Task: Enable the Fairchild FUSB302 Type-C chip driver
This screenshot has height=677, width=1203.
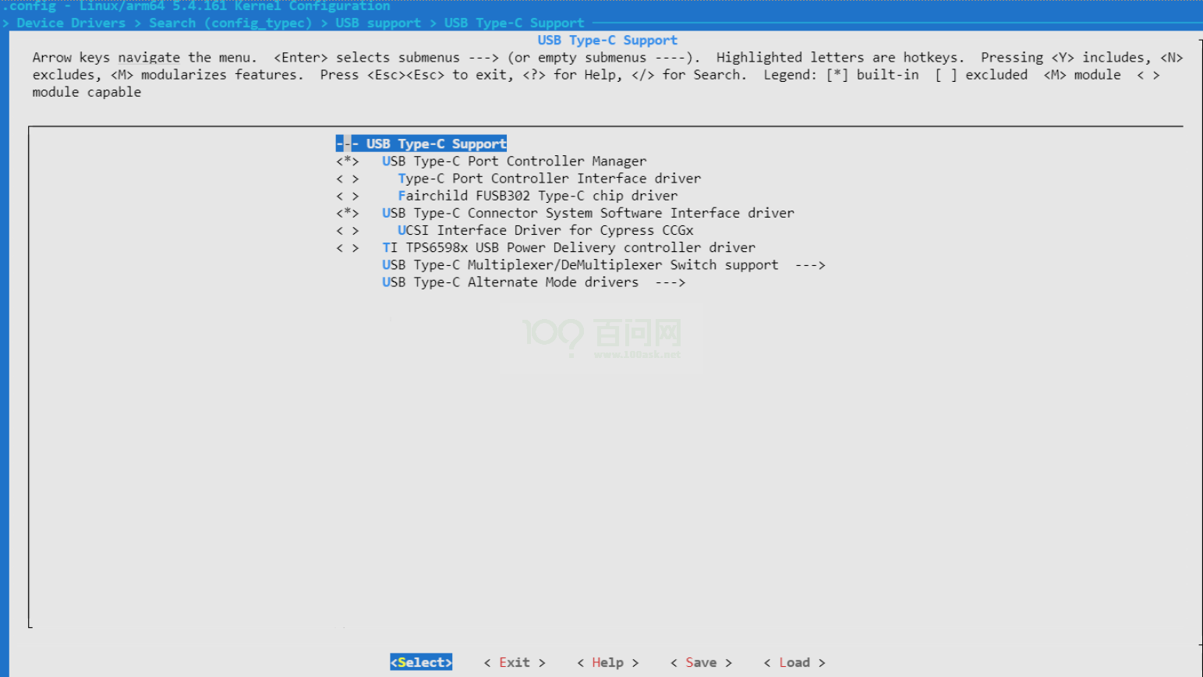Action: point(536,196)
